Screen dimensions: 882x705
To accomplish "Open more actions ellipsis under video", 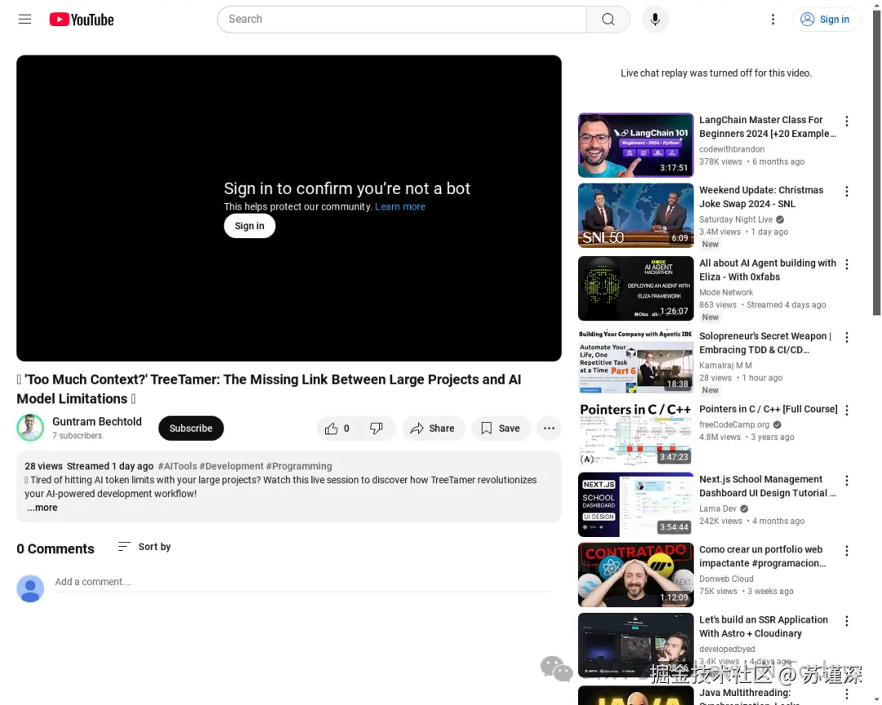I will pyautogui.click(x=549, y=428).
